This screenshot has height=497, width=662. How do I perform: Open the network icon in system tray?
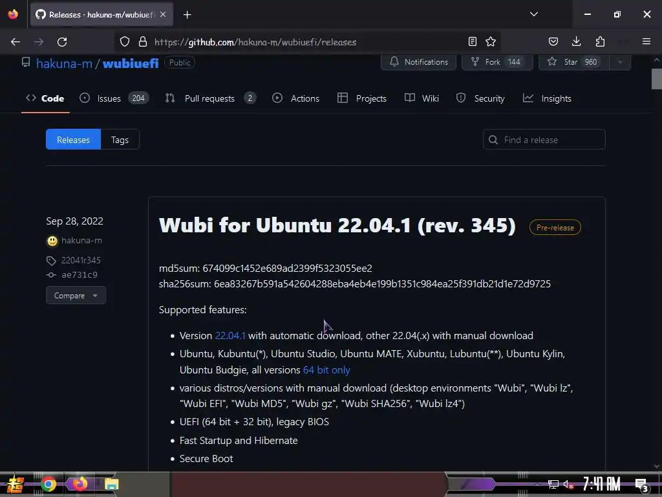(553, 484)
